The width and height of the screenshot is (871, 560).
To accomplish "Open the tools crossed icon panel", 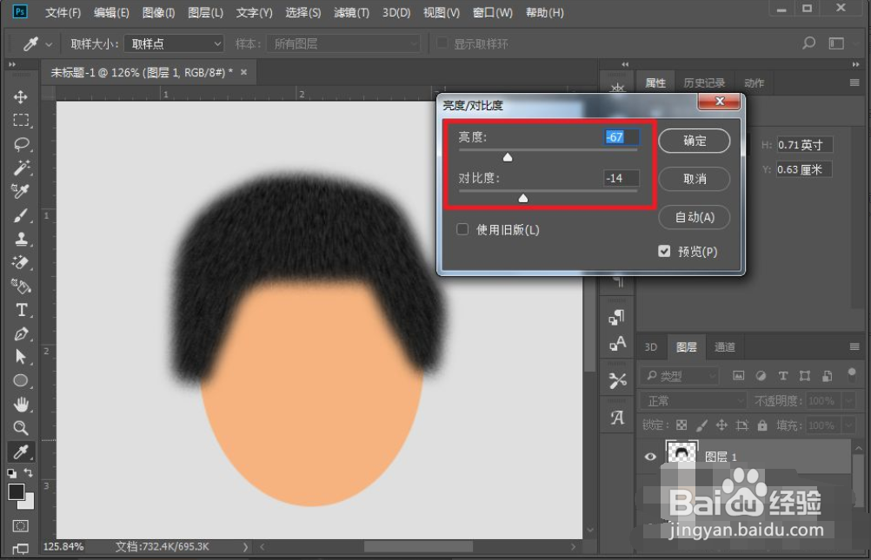I will (617, 381).
